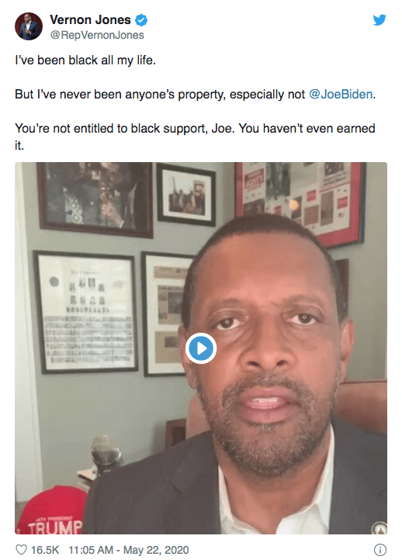Image resolution: width=402 pixels, height=560 pixels.
Task: Click the lapel pin at video corner
Action: (379, 528)
